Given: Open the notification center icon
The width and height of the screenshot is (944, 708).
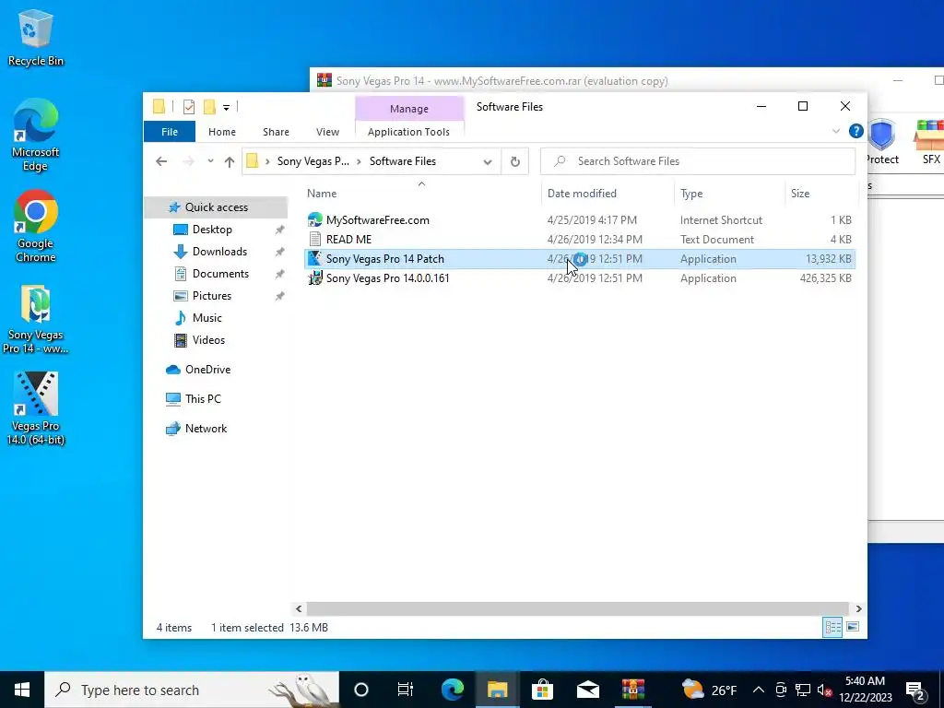Looking at the screenshot, I should coord(915,690).
